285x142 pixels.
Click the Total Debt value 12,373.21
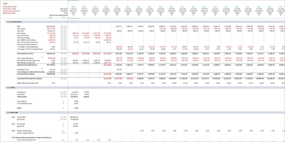[74, 94]
